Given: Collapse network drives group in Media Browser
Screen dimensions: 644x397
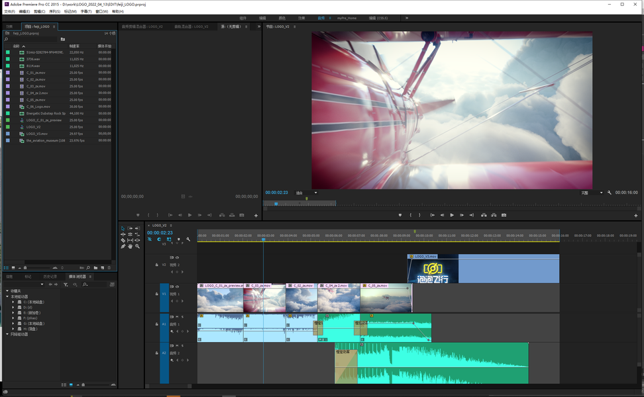Looking at the screenshot, I should point(7,334).
